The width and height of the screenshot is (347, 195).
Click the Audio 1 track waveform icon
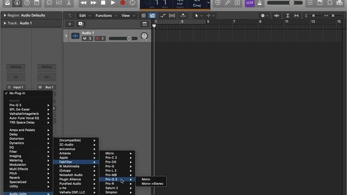(75, 36)
